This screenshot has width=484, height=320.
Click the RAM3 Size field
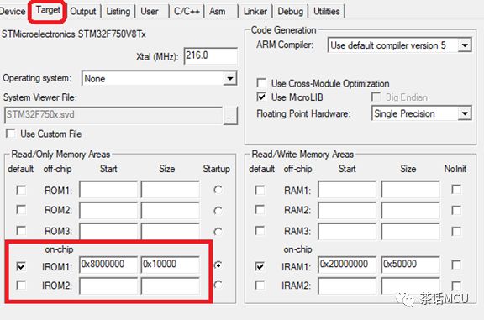tap(411, 231)
